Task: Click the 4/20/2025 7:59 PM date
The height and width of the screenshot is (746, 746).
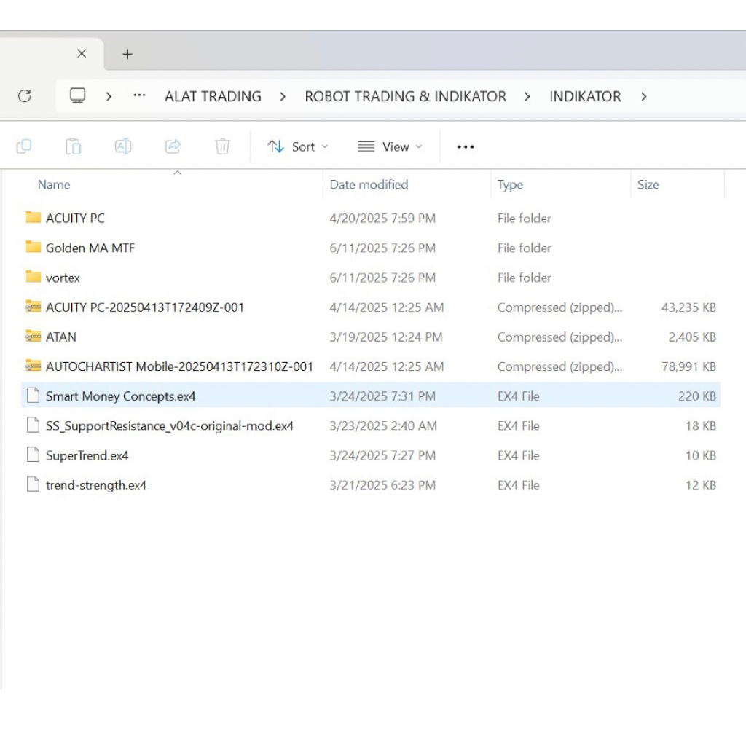Action: tap(382, 219)
